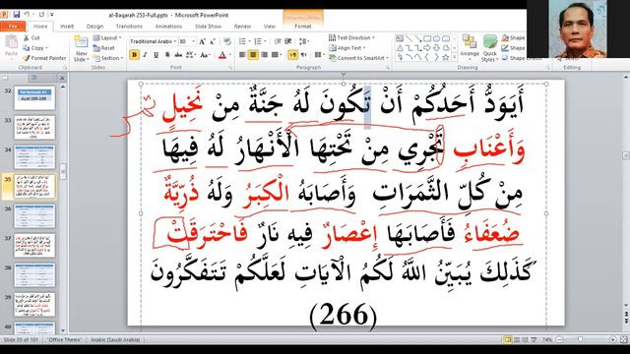This screenshot has height=354, width=630.
Task: Open the Layout dropdown
Action: click(x=107, y=37)
